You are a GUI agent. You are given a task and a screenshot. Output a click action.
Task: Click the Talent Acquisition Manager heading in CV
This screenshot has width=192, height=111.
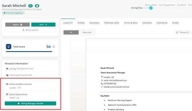(113, 73)
